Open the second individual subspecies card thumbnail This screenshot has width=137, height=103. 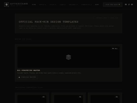click(x=68, y=99)
